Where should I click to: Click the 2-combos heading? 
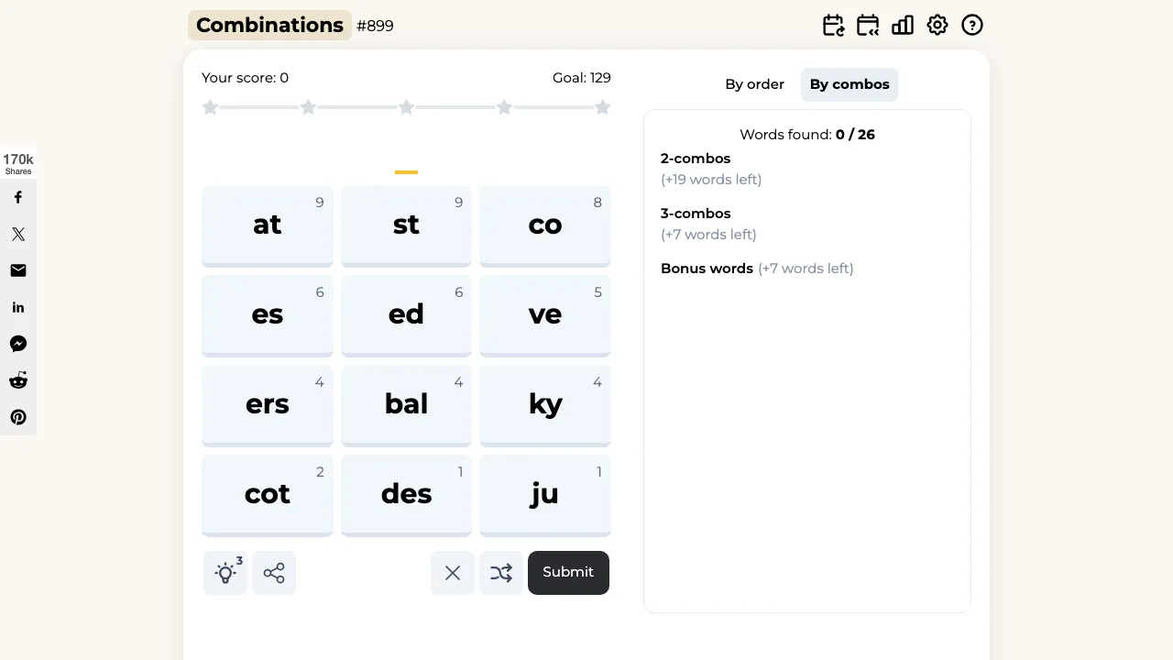coord(696,159)
